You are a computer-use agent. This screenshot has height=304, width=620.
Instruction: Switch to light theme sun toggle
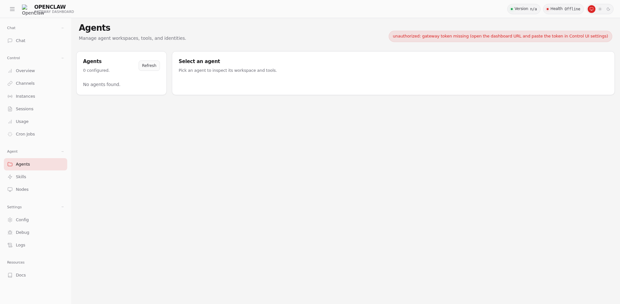pos(600,9)
